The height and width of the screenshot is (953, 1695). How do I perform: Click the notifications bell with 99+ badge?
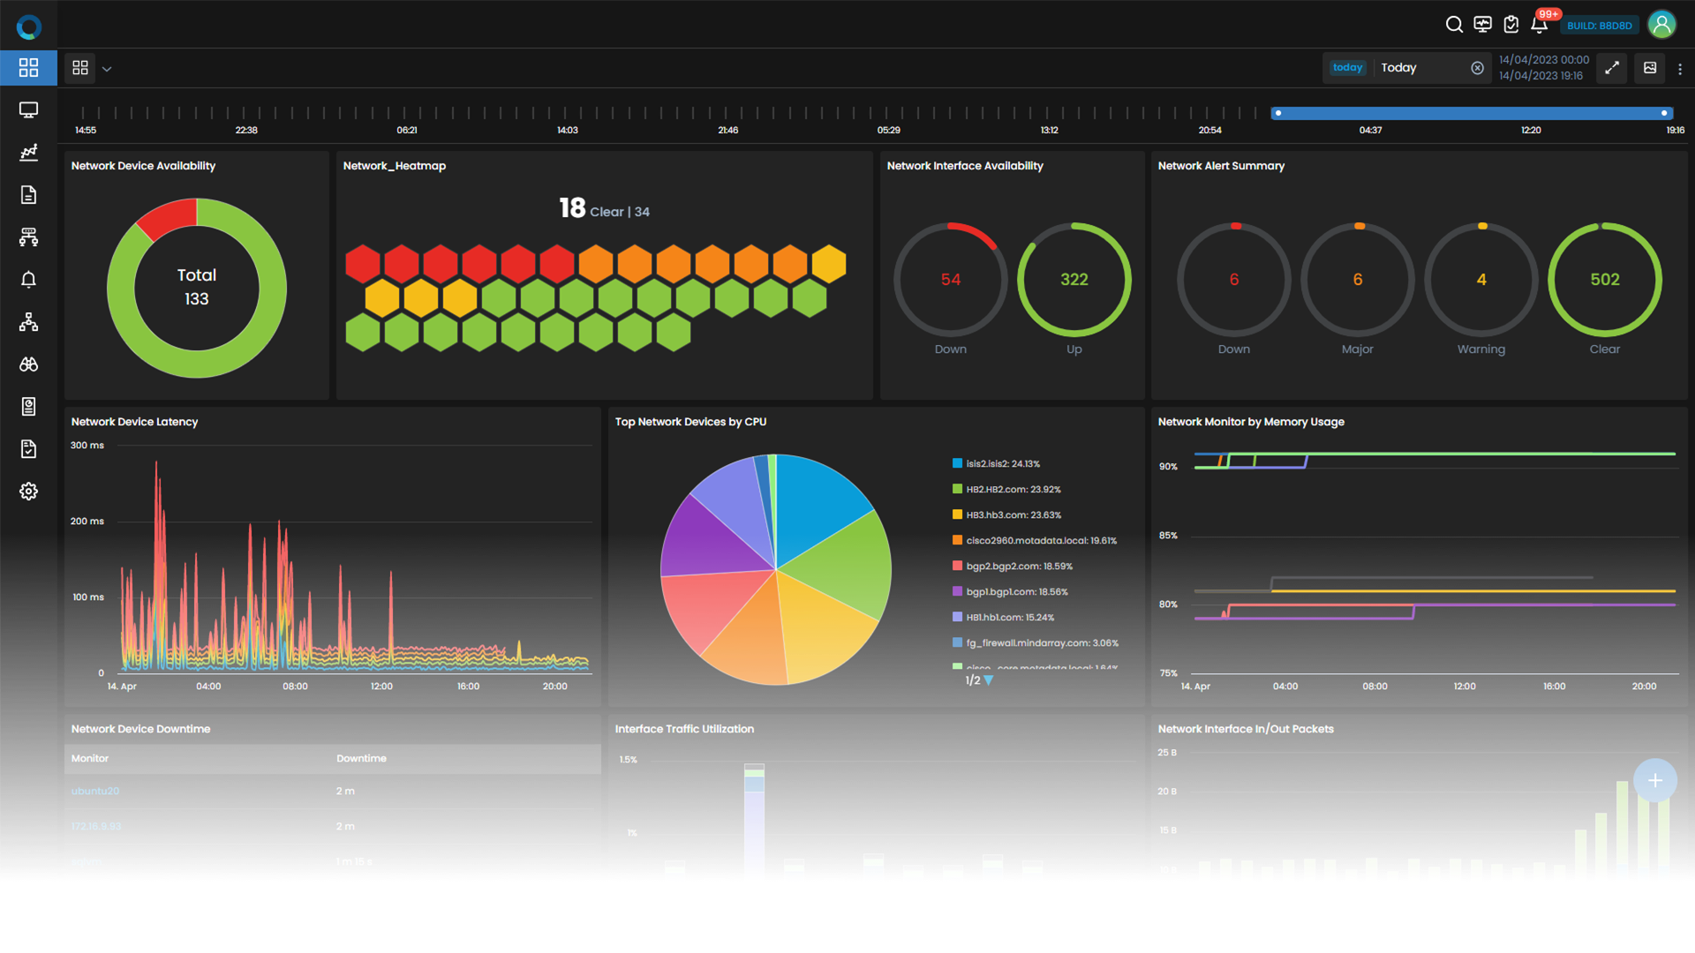point(1539,25)
